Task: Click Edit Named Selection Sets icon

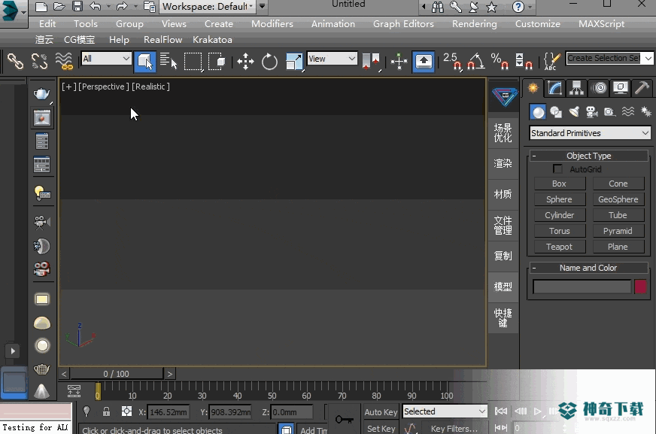Action: pyautogui.click(x=552, y=62)
